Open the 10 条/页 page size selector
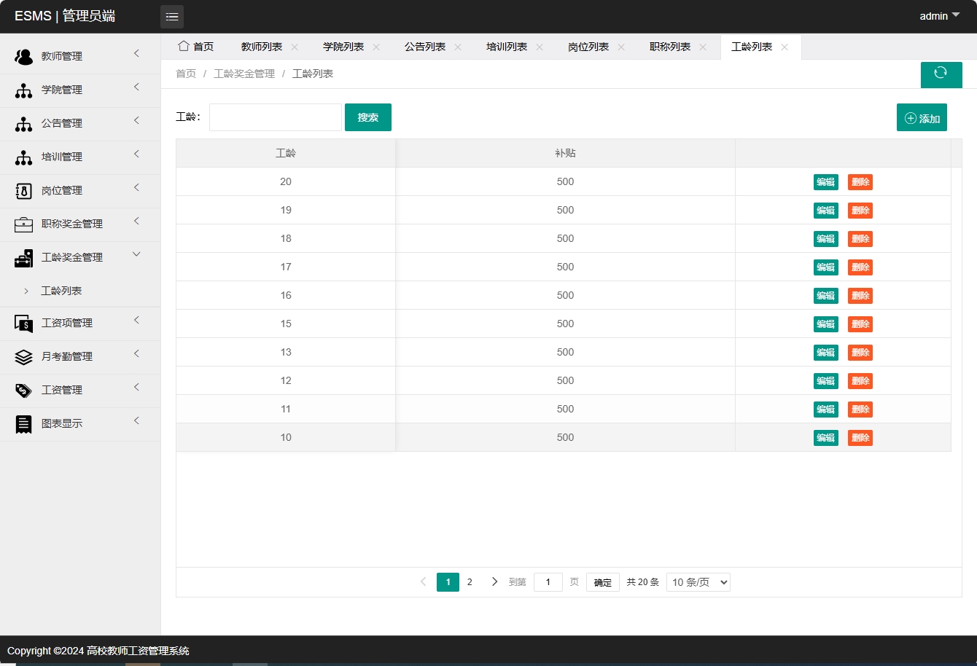This screenshot has width=977, height=666. (697, 581)
